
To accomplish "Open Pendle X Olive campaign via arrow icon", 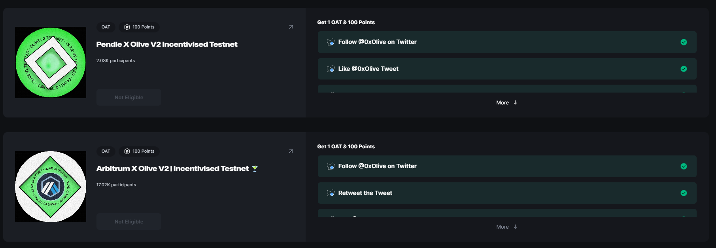I will pyautogui.click(x=291, y=27).
